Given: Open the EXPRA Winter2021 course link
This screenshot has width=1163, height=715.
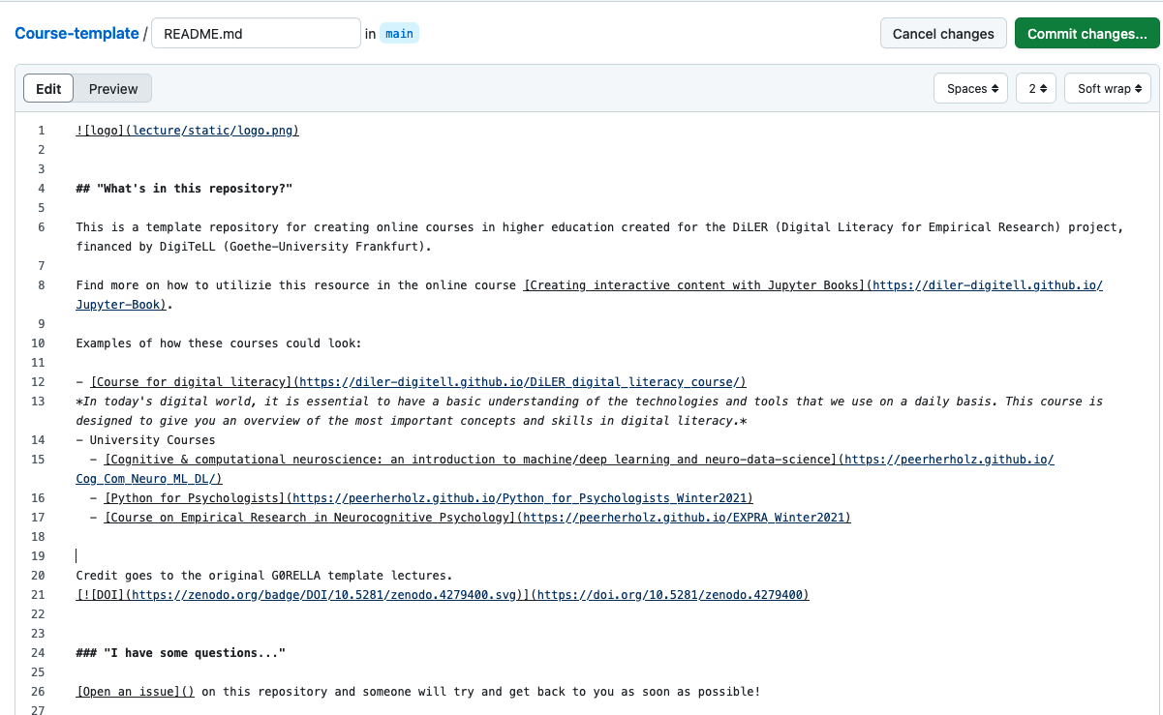Looking at the screenshot, I should point(474,517).
